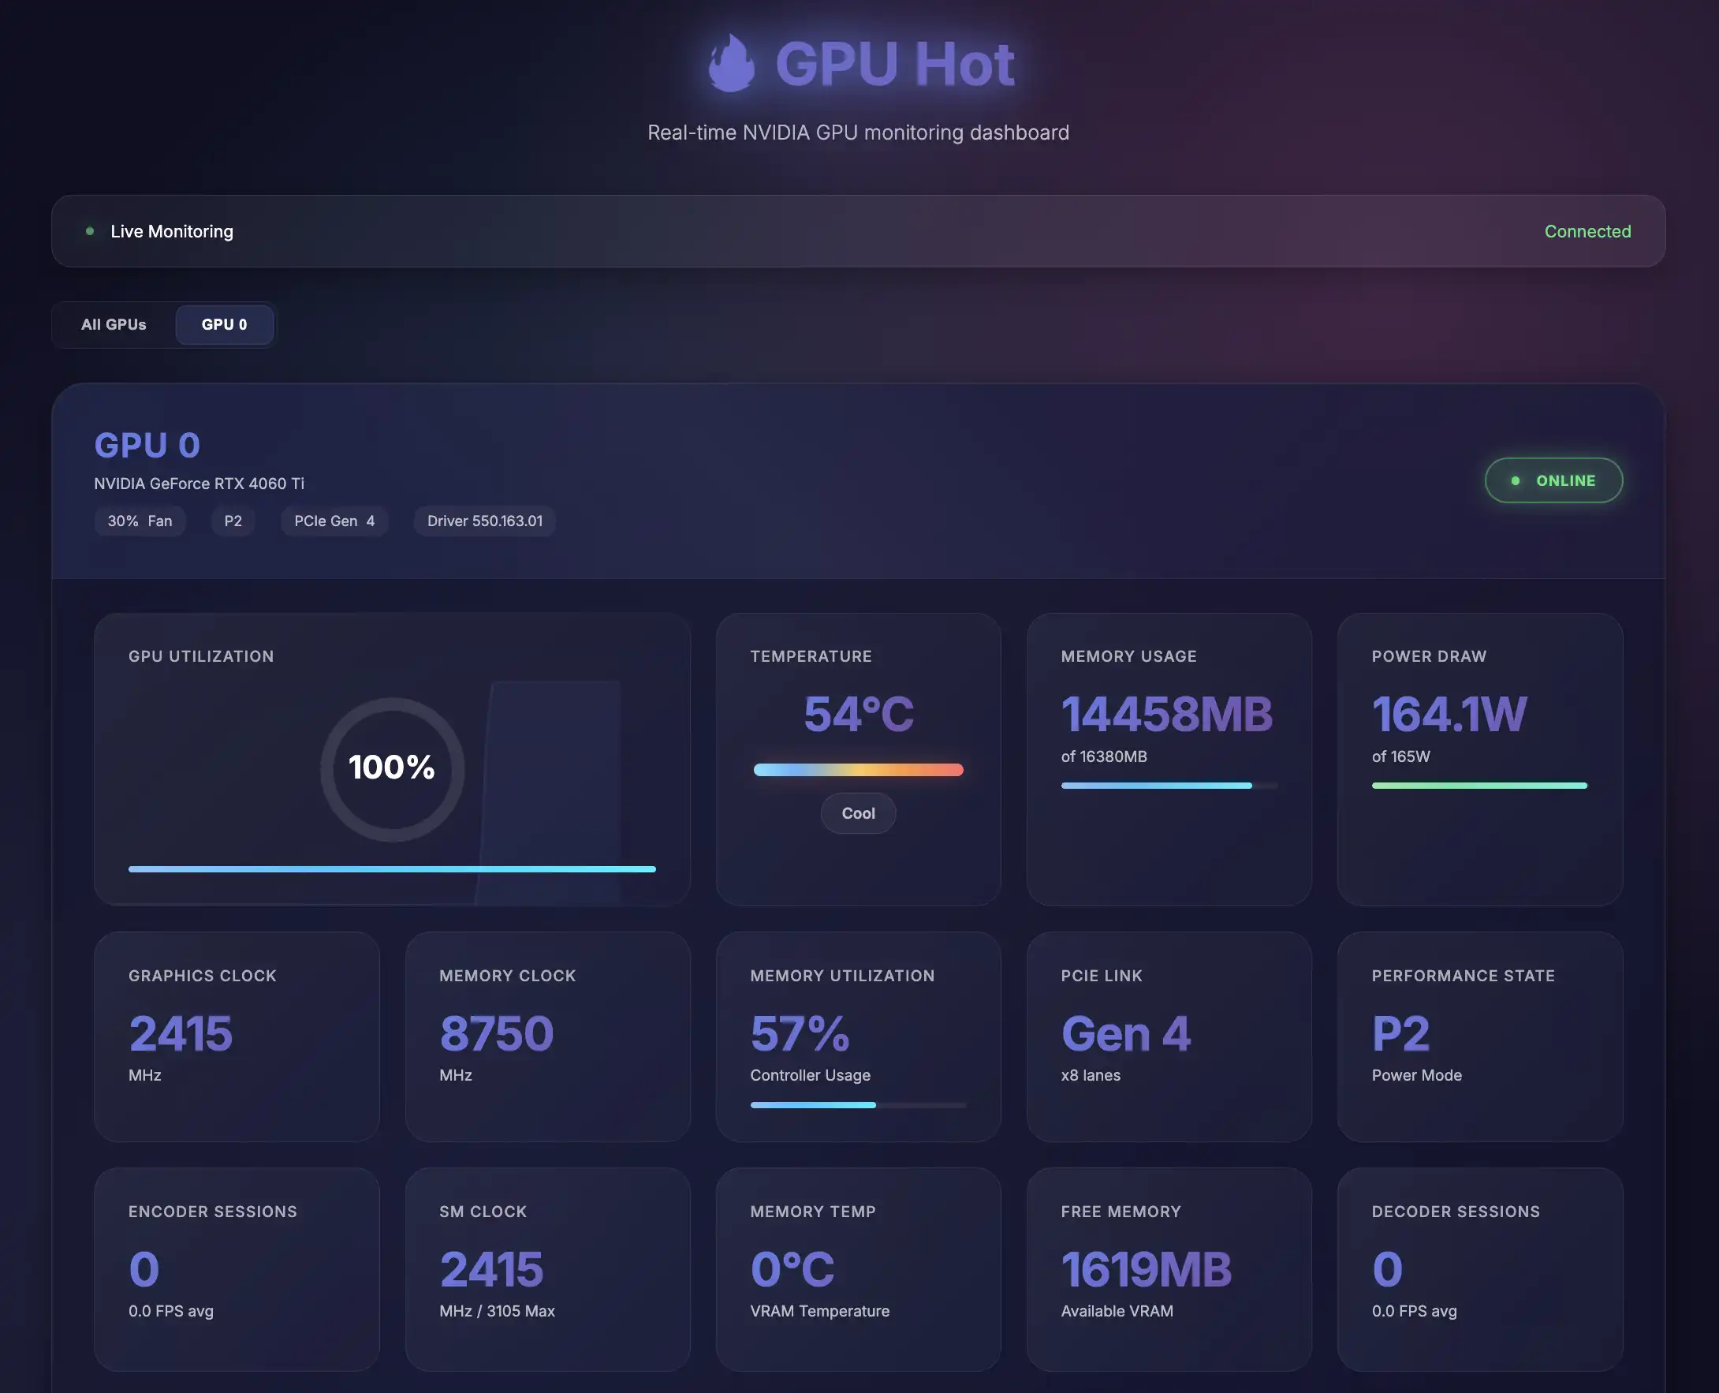This screenshot has height=1393, width=1719.
Task: Click the GPU utilization horizontal bar
Action: tap(391, 869)
